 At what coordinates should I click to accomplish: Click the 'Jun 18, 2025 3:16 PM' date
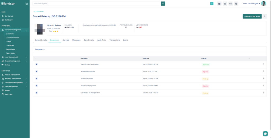(150, 64)
